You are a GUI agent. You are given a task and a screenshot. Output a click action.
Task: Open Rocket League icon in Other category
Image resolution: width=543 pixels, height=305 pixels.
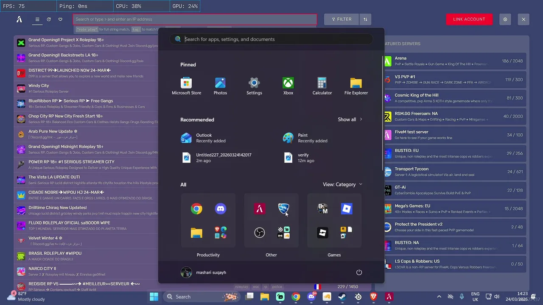tap(283, 208)
